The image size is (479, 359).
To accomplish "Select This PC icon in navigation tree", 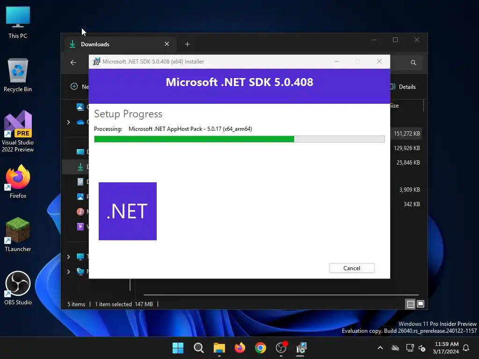I will click(x=80, y=257).
